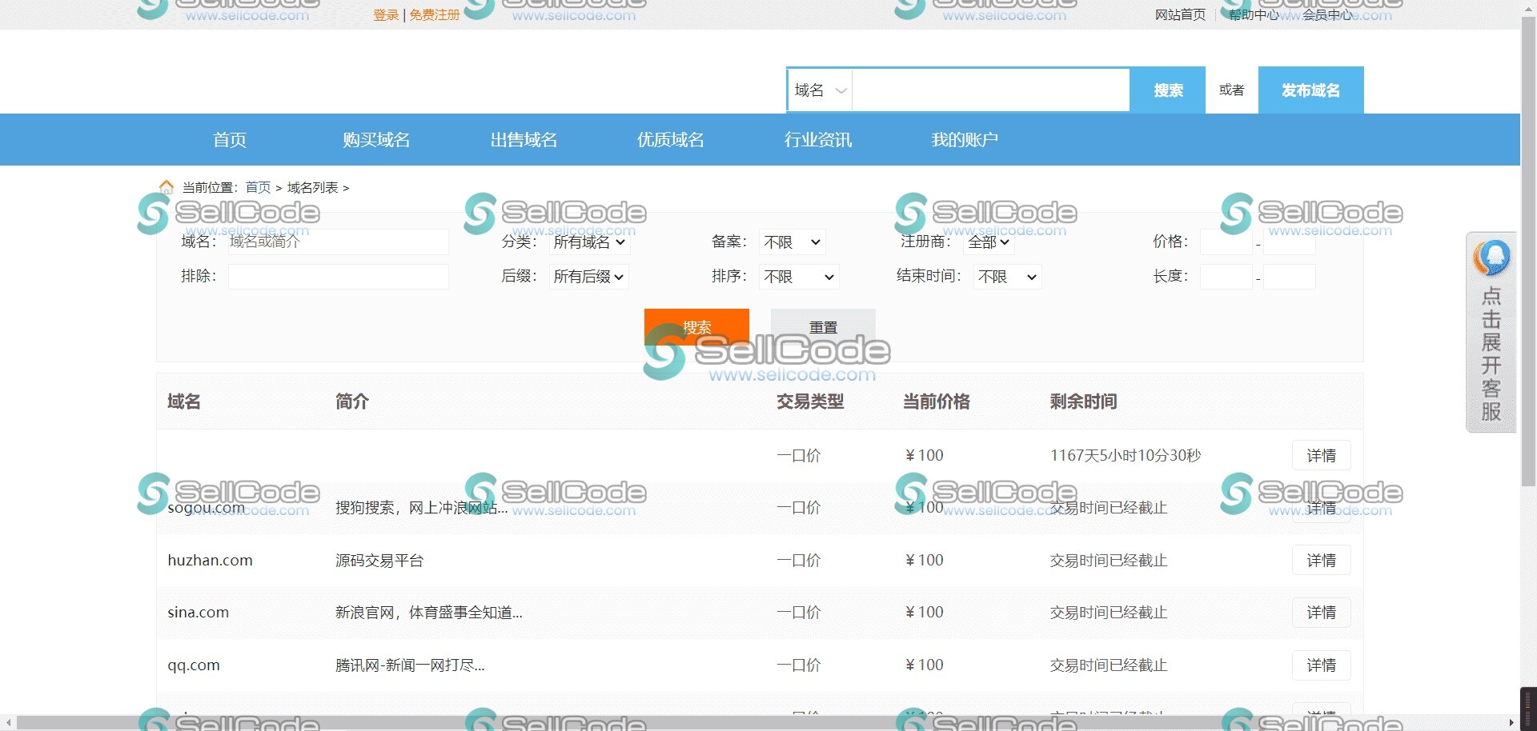Image resolution: width=1537 pixels, height=731 pixels.
Task: Focus the 域名或简介 input field
Action: [338, 242]
